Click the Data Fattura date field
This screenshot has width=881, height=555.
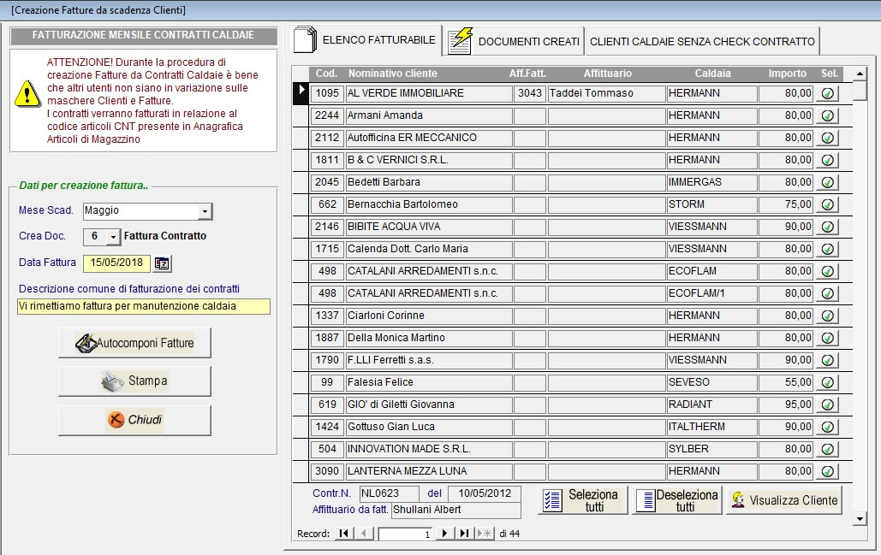[x=116, y=263]
